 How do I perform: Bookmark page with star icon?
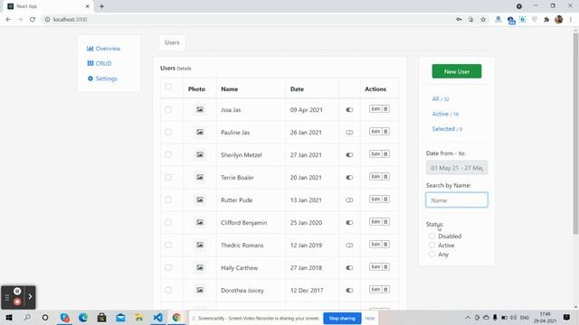point(483,20)
